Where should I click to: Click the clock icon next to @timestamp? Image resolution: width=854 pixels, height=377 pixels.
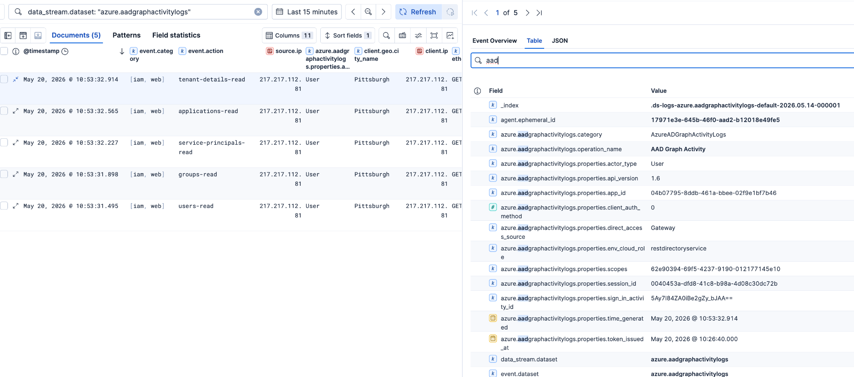pos(65,51)
